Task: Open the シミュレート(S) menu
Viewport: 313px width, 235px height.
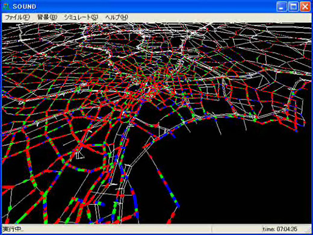Action: pos(81,17)
